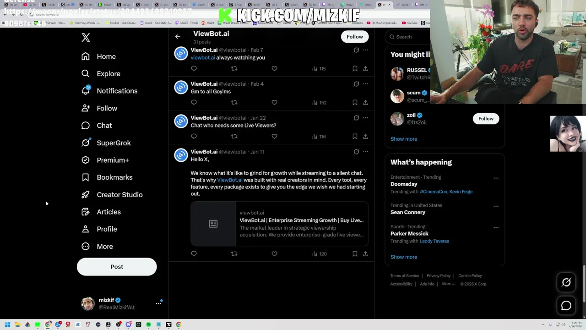Open the viewbot.ai link preview card
Screen dimensions: 586x330
pos(279,224)
